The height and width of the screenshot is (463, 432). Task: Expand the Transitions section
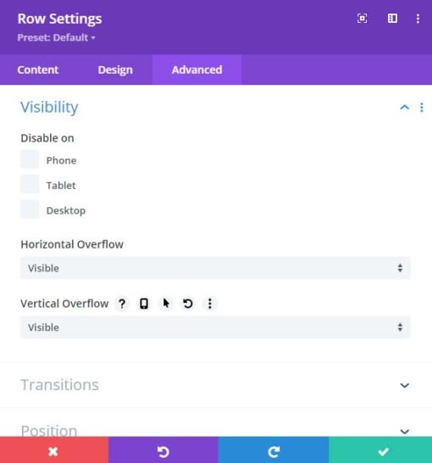click(216, 385)
